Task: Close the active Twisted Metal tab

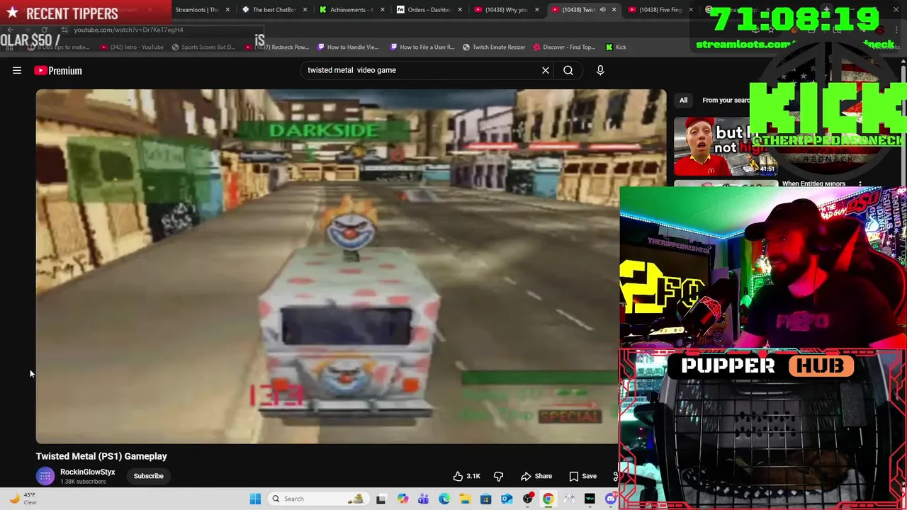Action: point(614,10)
